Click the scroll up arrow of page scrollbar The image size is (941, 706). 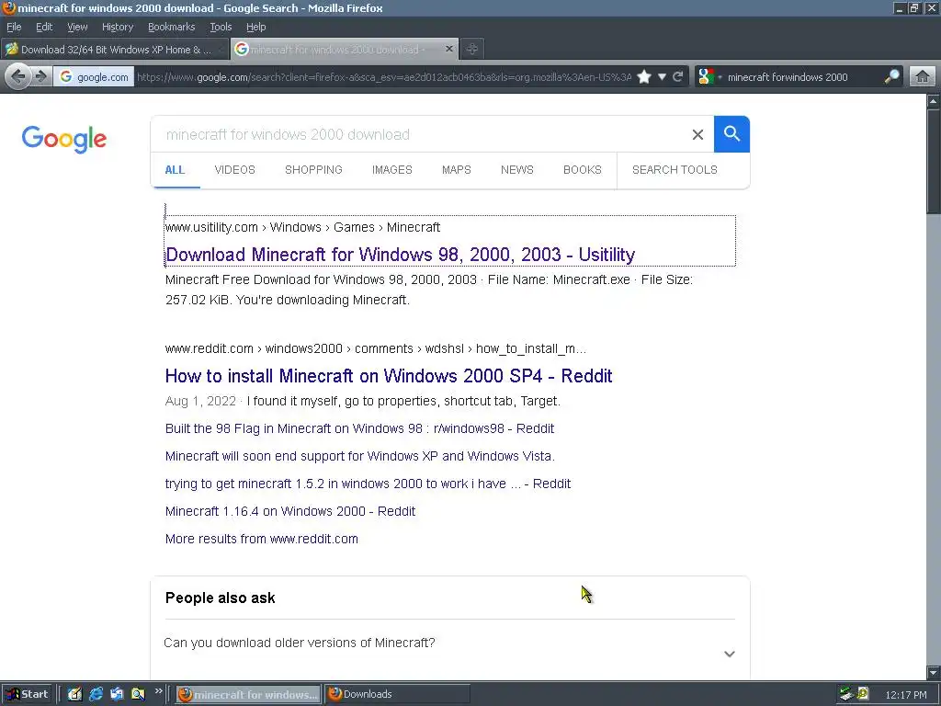click(x=934, y=101)
